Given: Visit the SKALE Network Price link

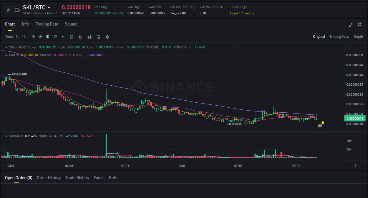Looking at the screenshot, I should (x=38, y=13).
